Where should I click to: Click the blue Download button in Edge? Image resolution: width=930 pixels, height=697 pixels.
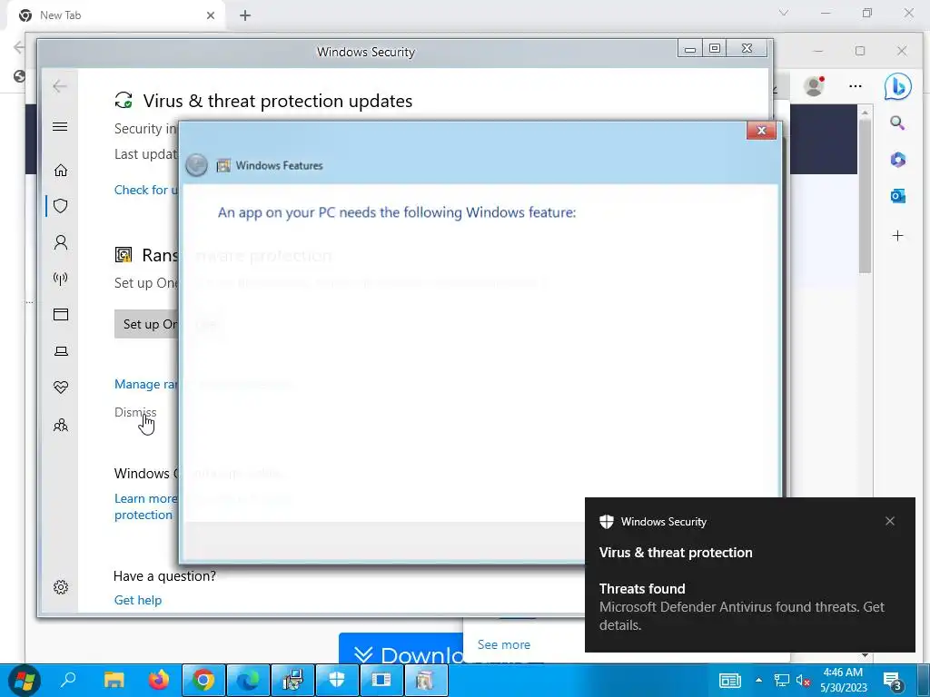tap(401, 650)
